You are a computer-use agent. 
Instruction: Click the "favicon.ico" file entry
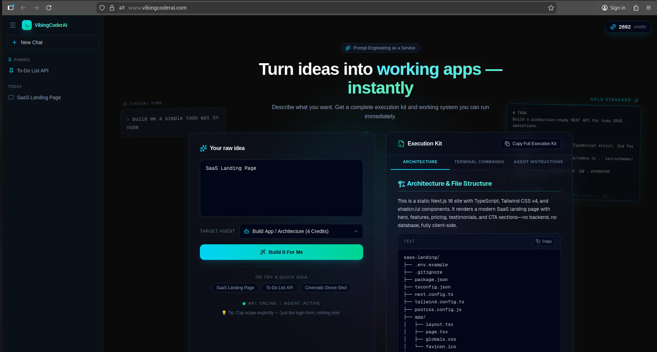tap(441, 347)
